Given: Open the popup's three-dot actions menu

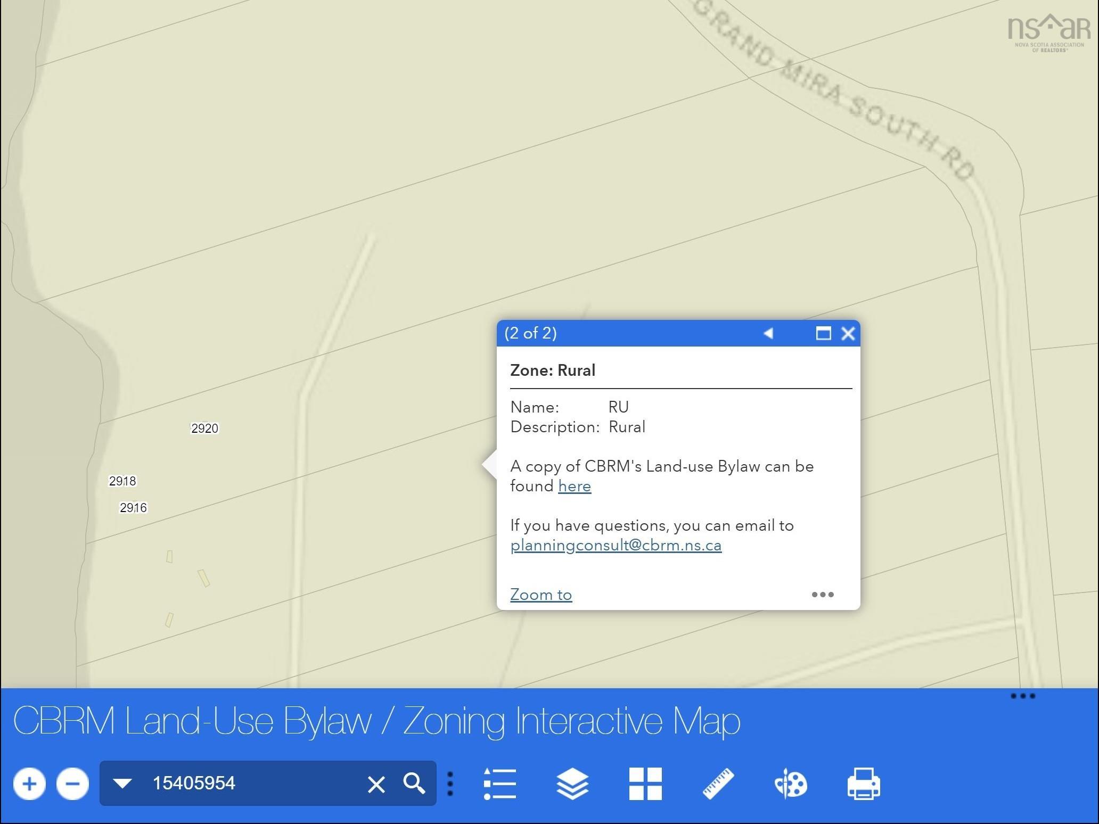Looking at the screenshot, I should coord(823,595).
